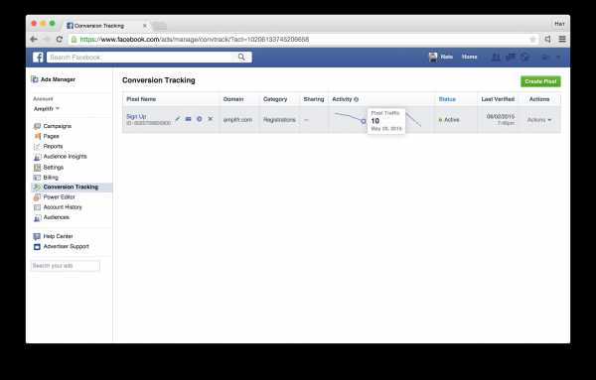This screenshot has width=596, height=380.
Task: Bookmark page with the star icon
Action: (532, 39)
